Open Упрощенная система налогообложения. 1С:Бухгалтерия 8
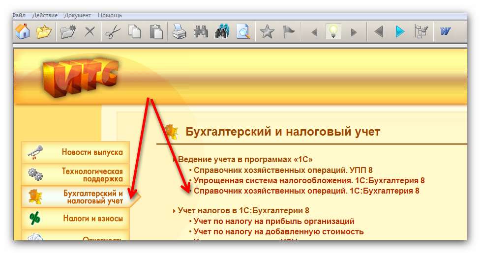 tap(309, 180)
